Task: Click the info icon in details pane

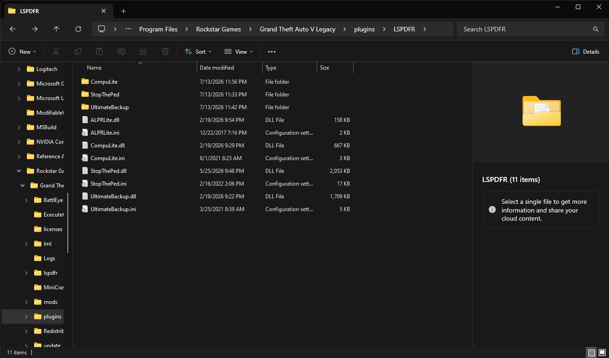Action: tap(492, 210)
